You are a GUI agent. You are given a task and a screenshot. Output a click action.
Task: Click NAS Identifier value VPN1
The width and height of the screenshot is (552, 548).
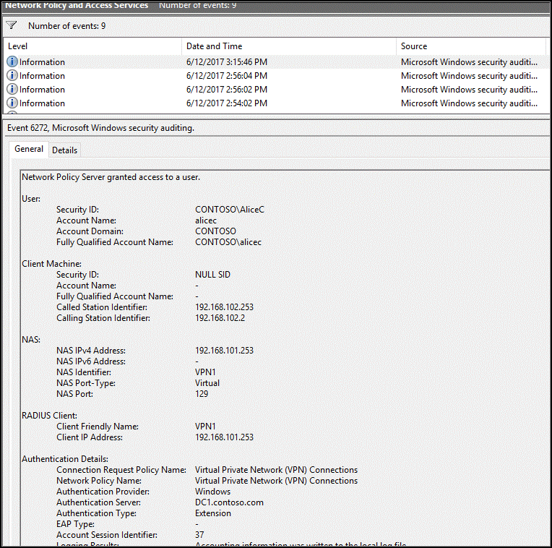[x=205, y=372]
